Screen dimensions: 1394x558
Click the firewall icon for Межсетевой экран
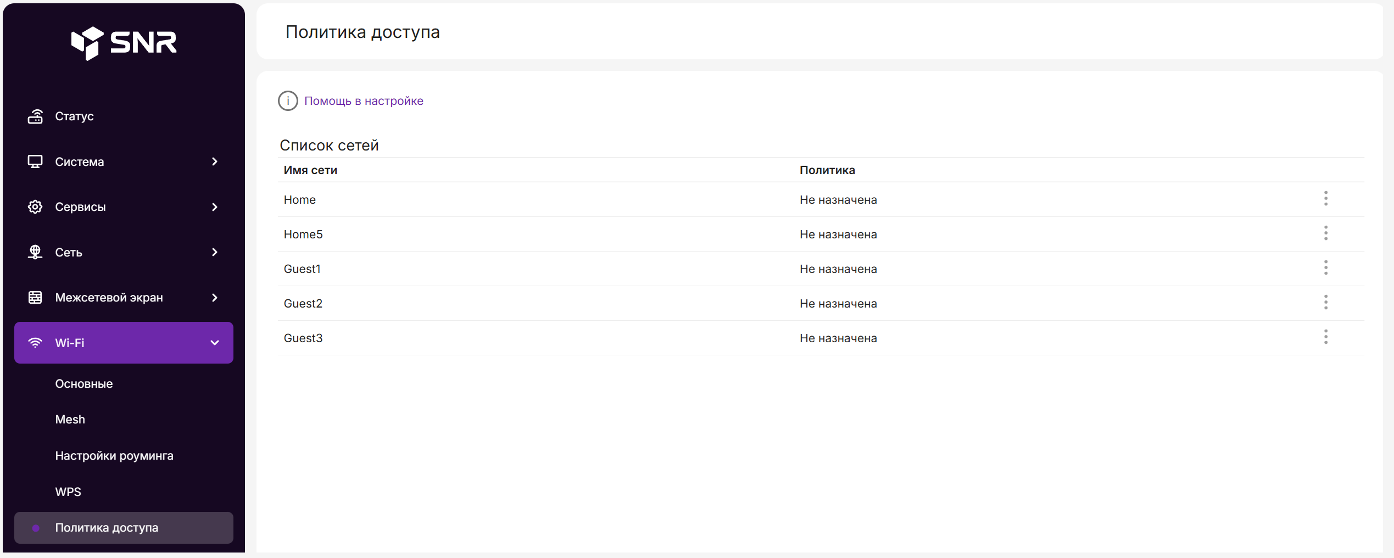pos(35,298)
